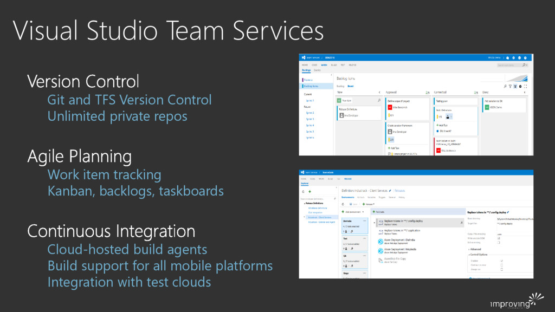Select the DevIndia environment card
Viewport: 555px width, 312px height.
[354, 226]
